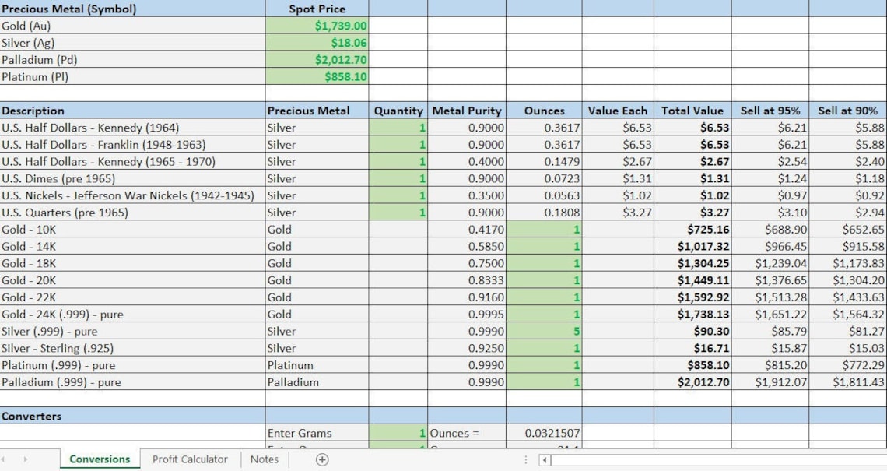This screenshot has width=887, height=471.
Task: Select total value cell $90.30
Action: pos(692,331)
